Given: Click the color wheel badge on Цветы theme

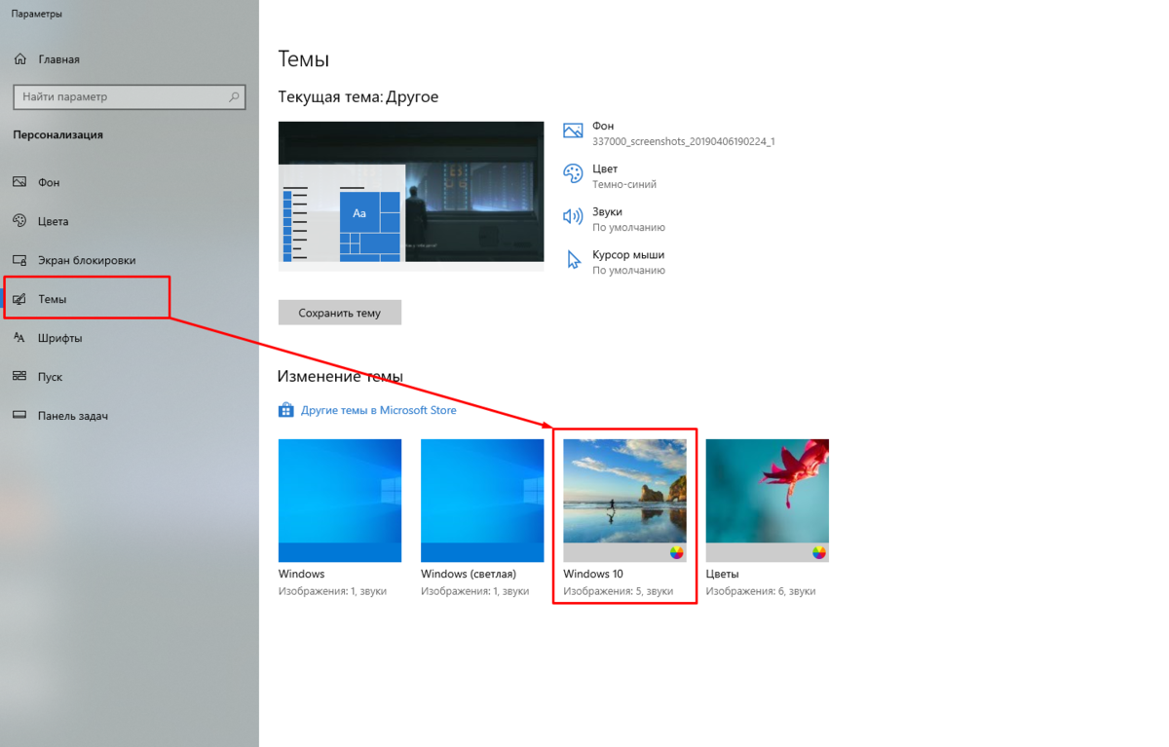Looking at the screenshot, I should point(819,552).
